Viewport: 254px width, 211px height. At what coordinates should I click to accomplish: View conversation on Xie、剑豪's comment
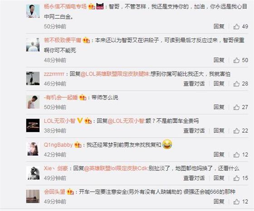coord(194,178)
